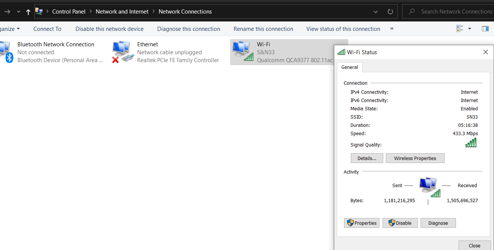Click the up arrow navigation icon
This screenshot has width=494, height=250.
(x=28, y=12)
